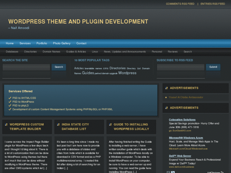Image resolution: width=231 pixels, height=173 pixels.
Task: Open the Guides tag
Action: [88, 73]
